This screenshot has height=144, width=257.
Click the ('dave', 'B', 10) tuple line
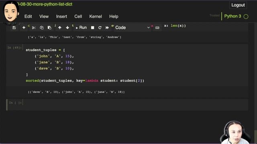coord(54,68)
